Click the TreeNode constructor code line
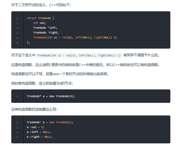Image resolution: width=176 pixels, height=145 pixels. pyautogui.click(x=75, y=37)
